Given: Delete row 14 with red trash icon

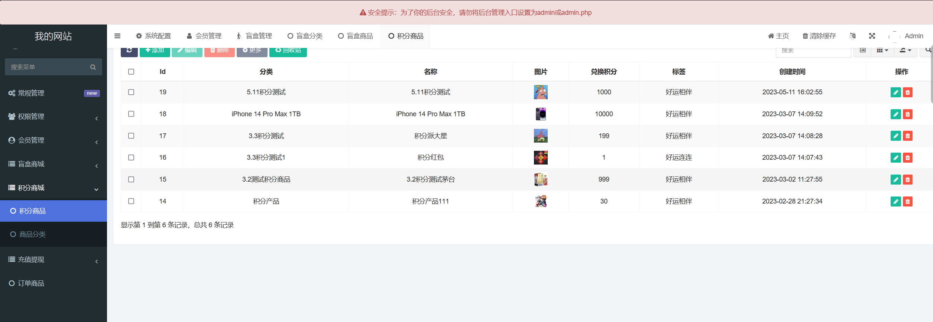Looking at the screenshot, I should pyautogui.click(x=907, y=202).
